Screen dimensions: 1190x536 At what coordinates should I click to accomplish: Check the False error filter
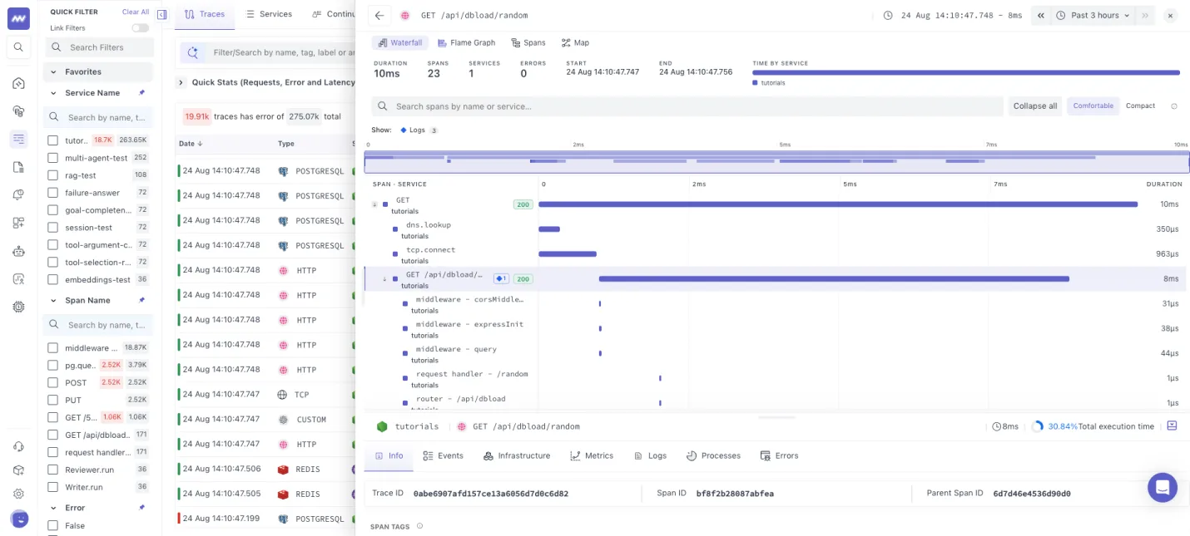pyautogui.click(x=53, y=526)
